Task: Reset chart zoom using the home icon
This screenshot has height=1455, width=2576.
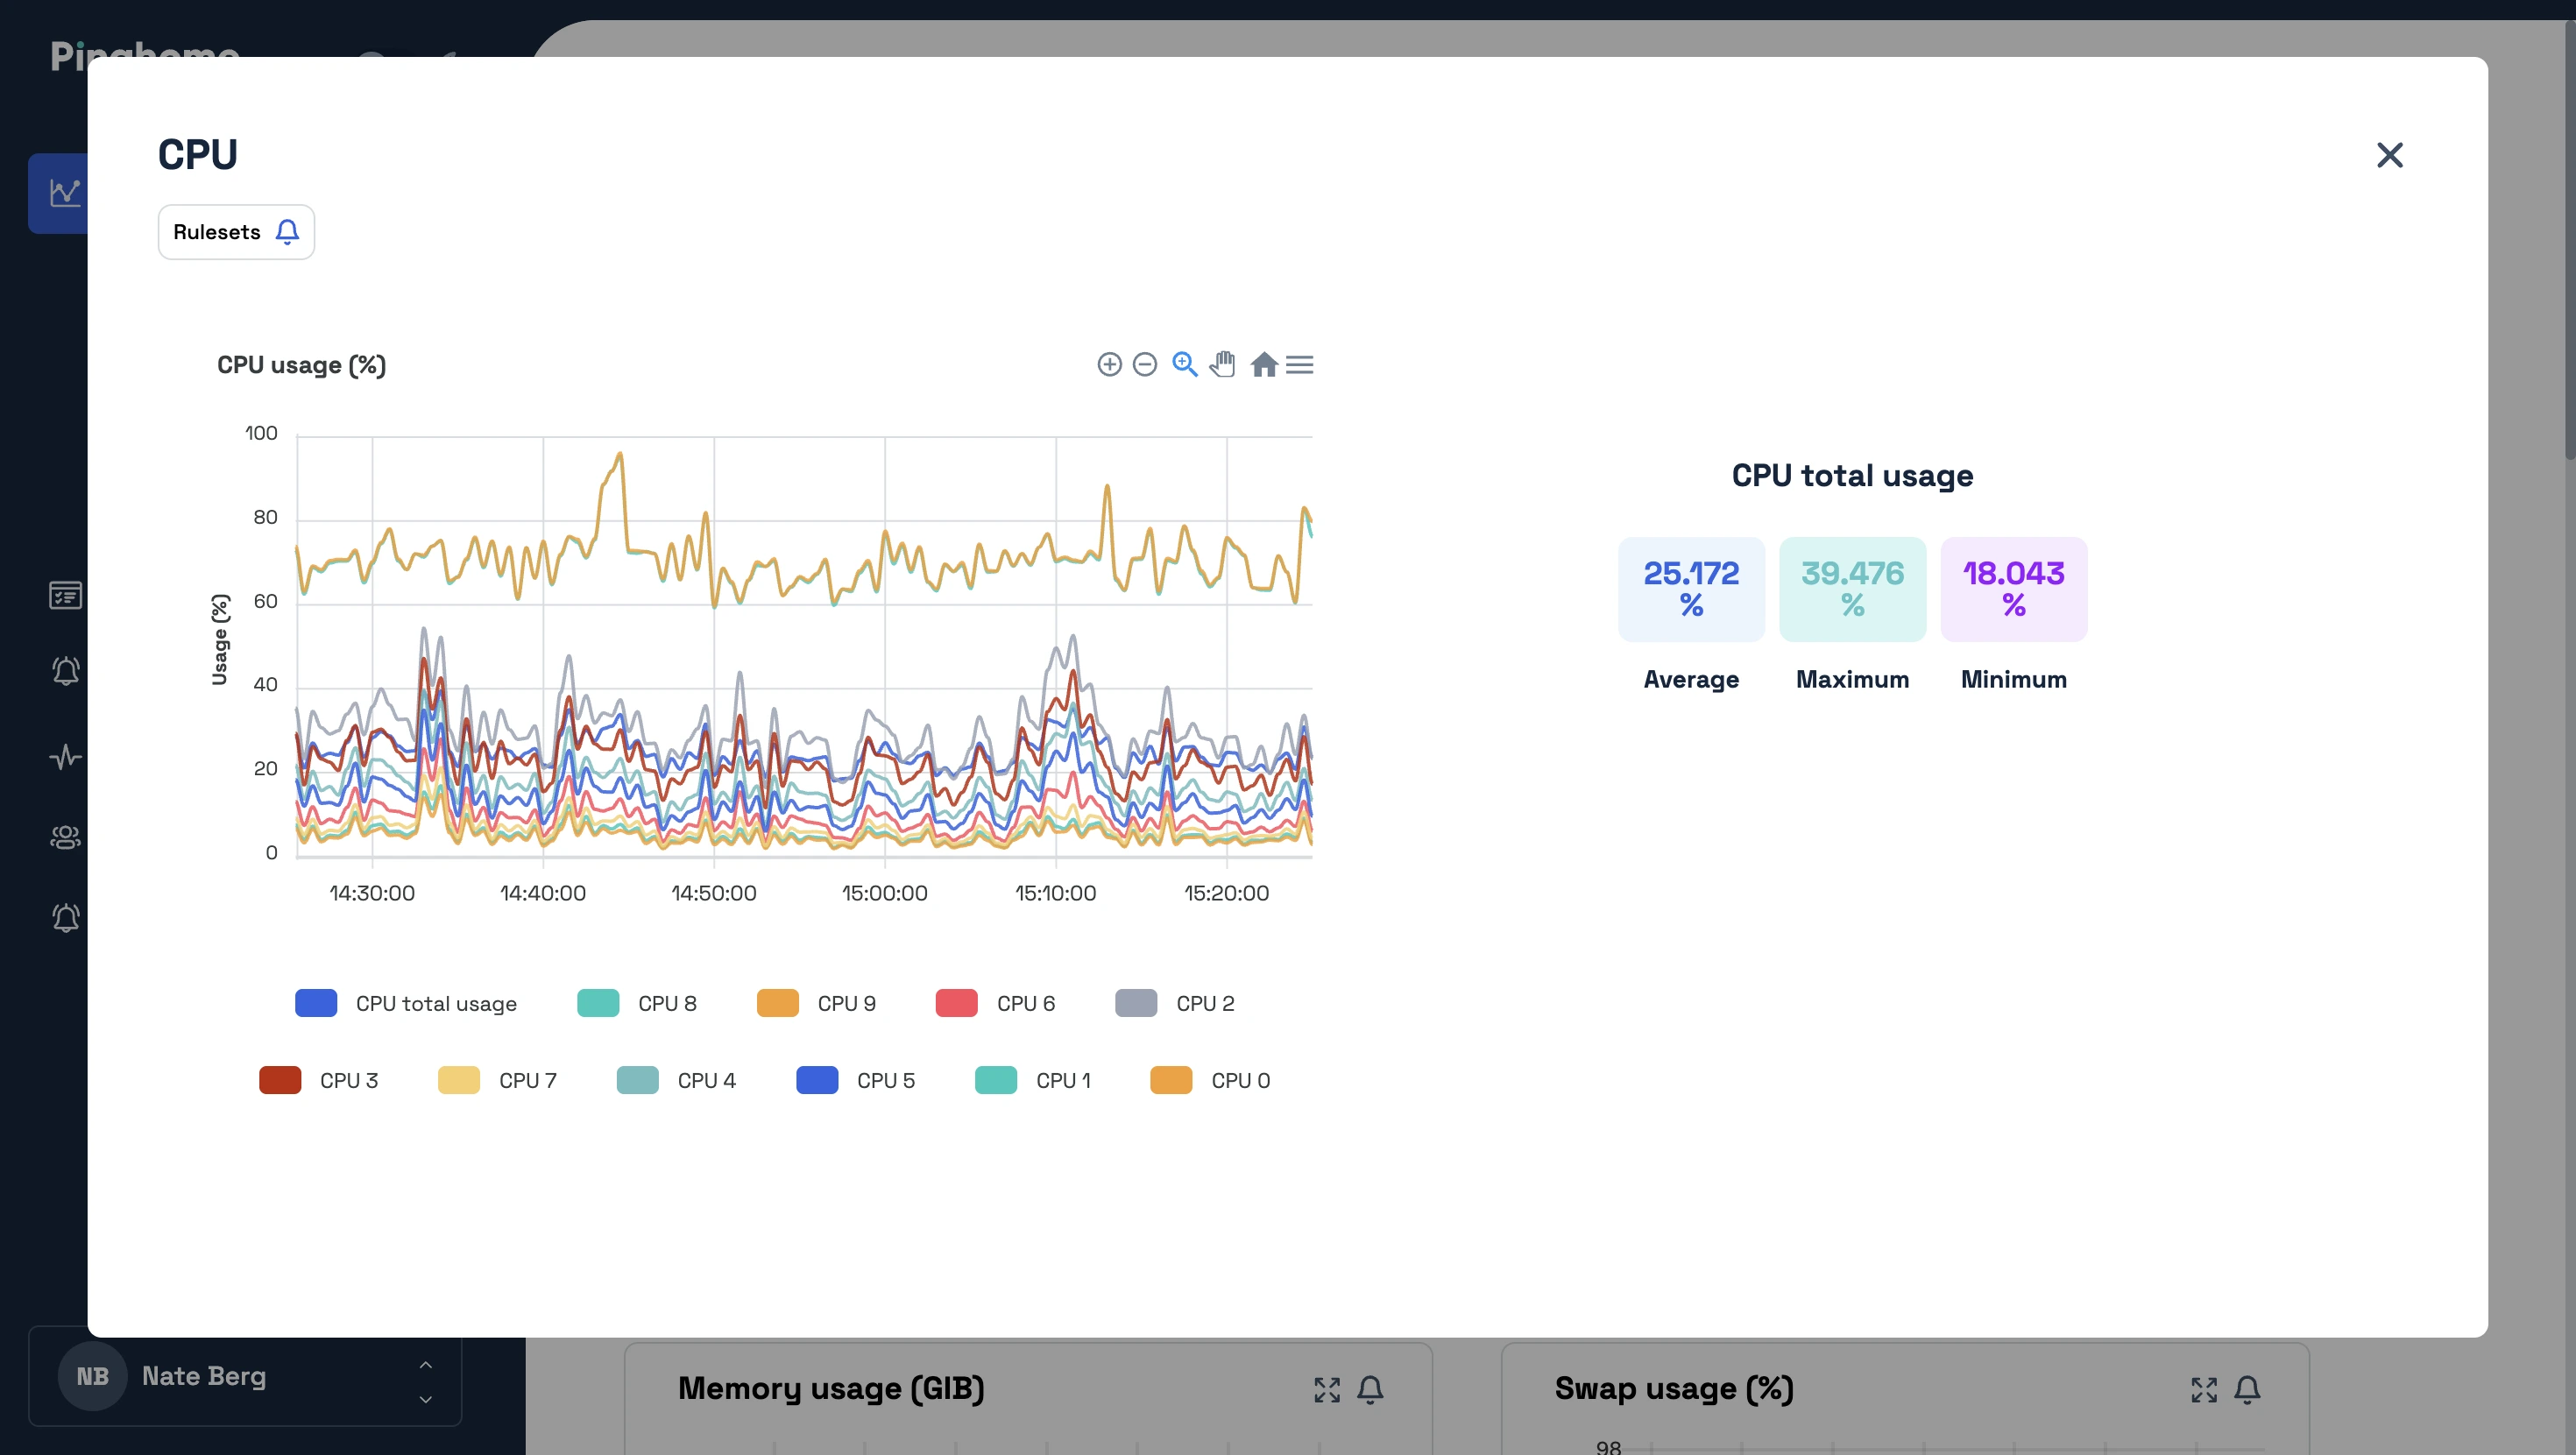Action: pyautogui.click(x=1263, y=364)
